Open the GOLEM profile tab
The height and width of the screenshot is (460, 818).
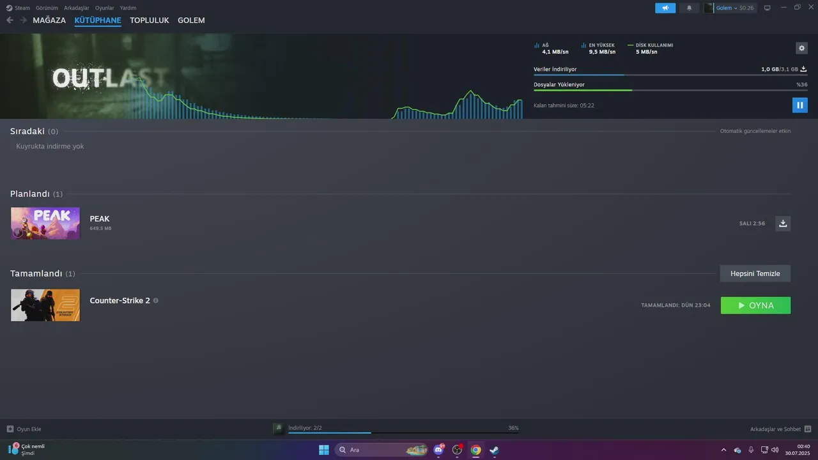click(x=191, y=20)
